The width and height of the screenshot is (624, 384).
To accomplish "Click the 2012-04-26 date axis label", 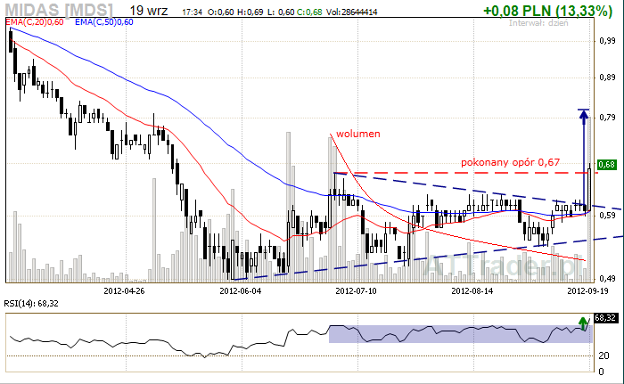I will coord(124,290).
